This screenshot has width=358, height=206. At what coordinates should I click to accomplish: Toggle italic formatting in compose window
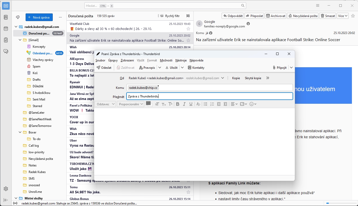(184, 104)
